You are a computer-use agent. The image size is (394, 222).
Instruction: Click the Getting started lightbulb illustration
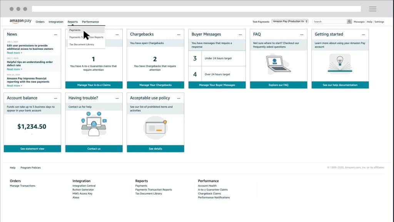[x=340, y=64]
